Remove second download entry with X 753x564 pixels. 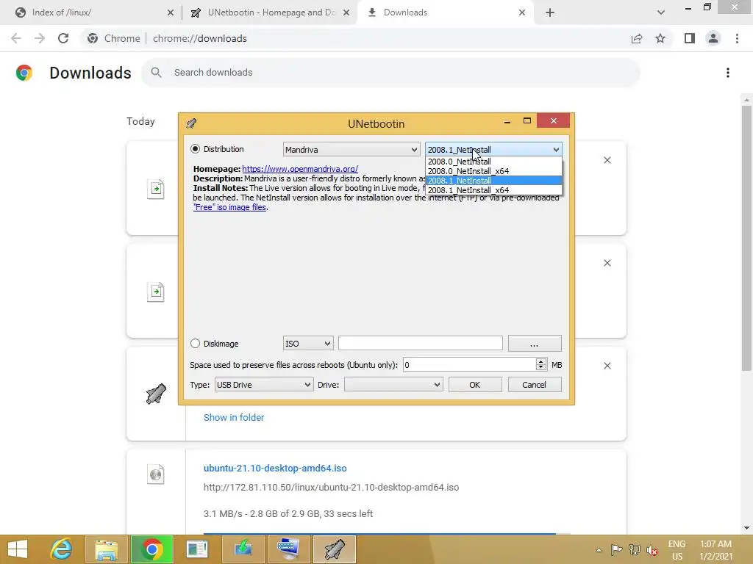607,263
